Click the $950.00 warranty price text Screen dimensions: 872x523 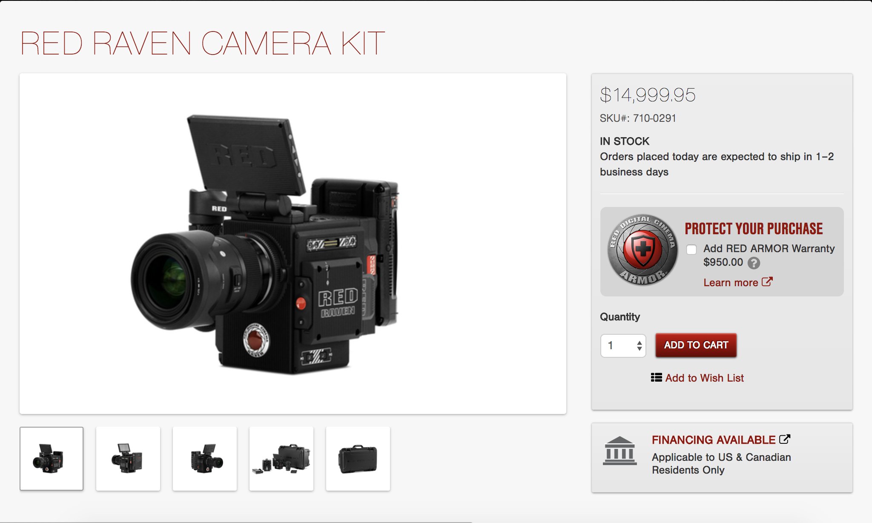click(723, 262)
